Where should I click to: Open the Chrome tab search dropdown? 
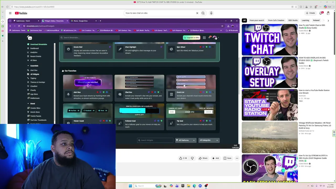pos(10,21)
